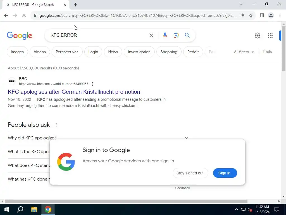Click the blue magnifier search icon
The image size is (286, 215).
point(187,35)
